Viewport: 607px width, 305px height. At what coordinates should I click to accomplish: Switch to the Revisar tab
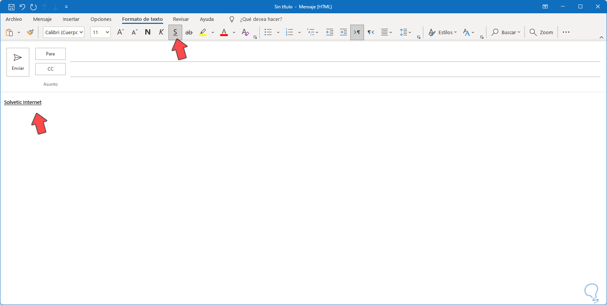[181, 19]
